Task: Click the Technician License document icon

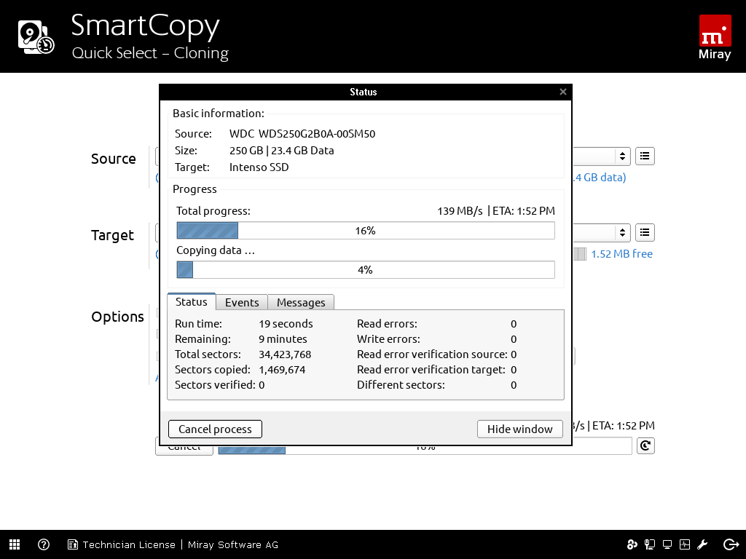Action: tap(73, 544)
